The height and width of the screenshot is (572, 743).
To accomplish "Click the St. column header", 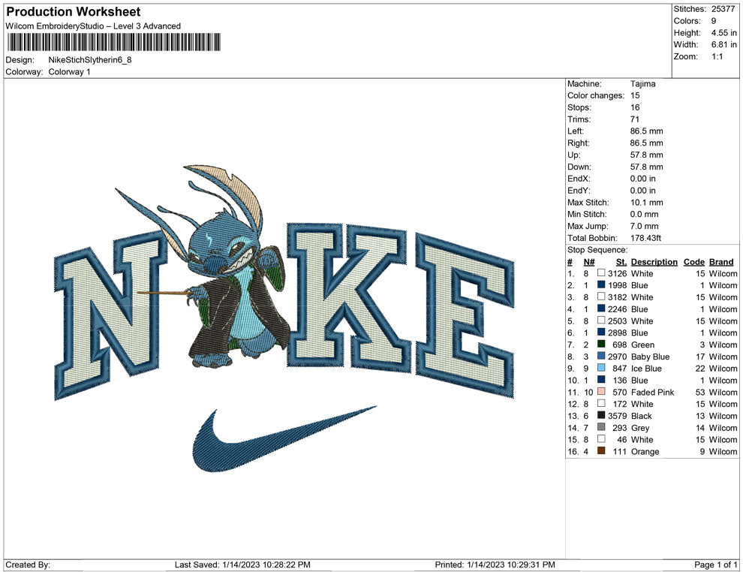I will [x=621, y=262].
